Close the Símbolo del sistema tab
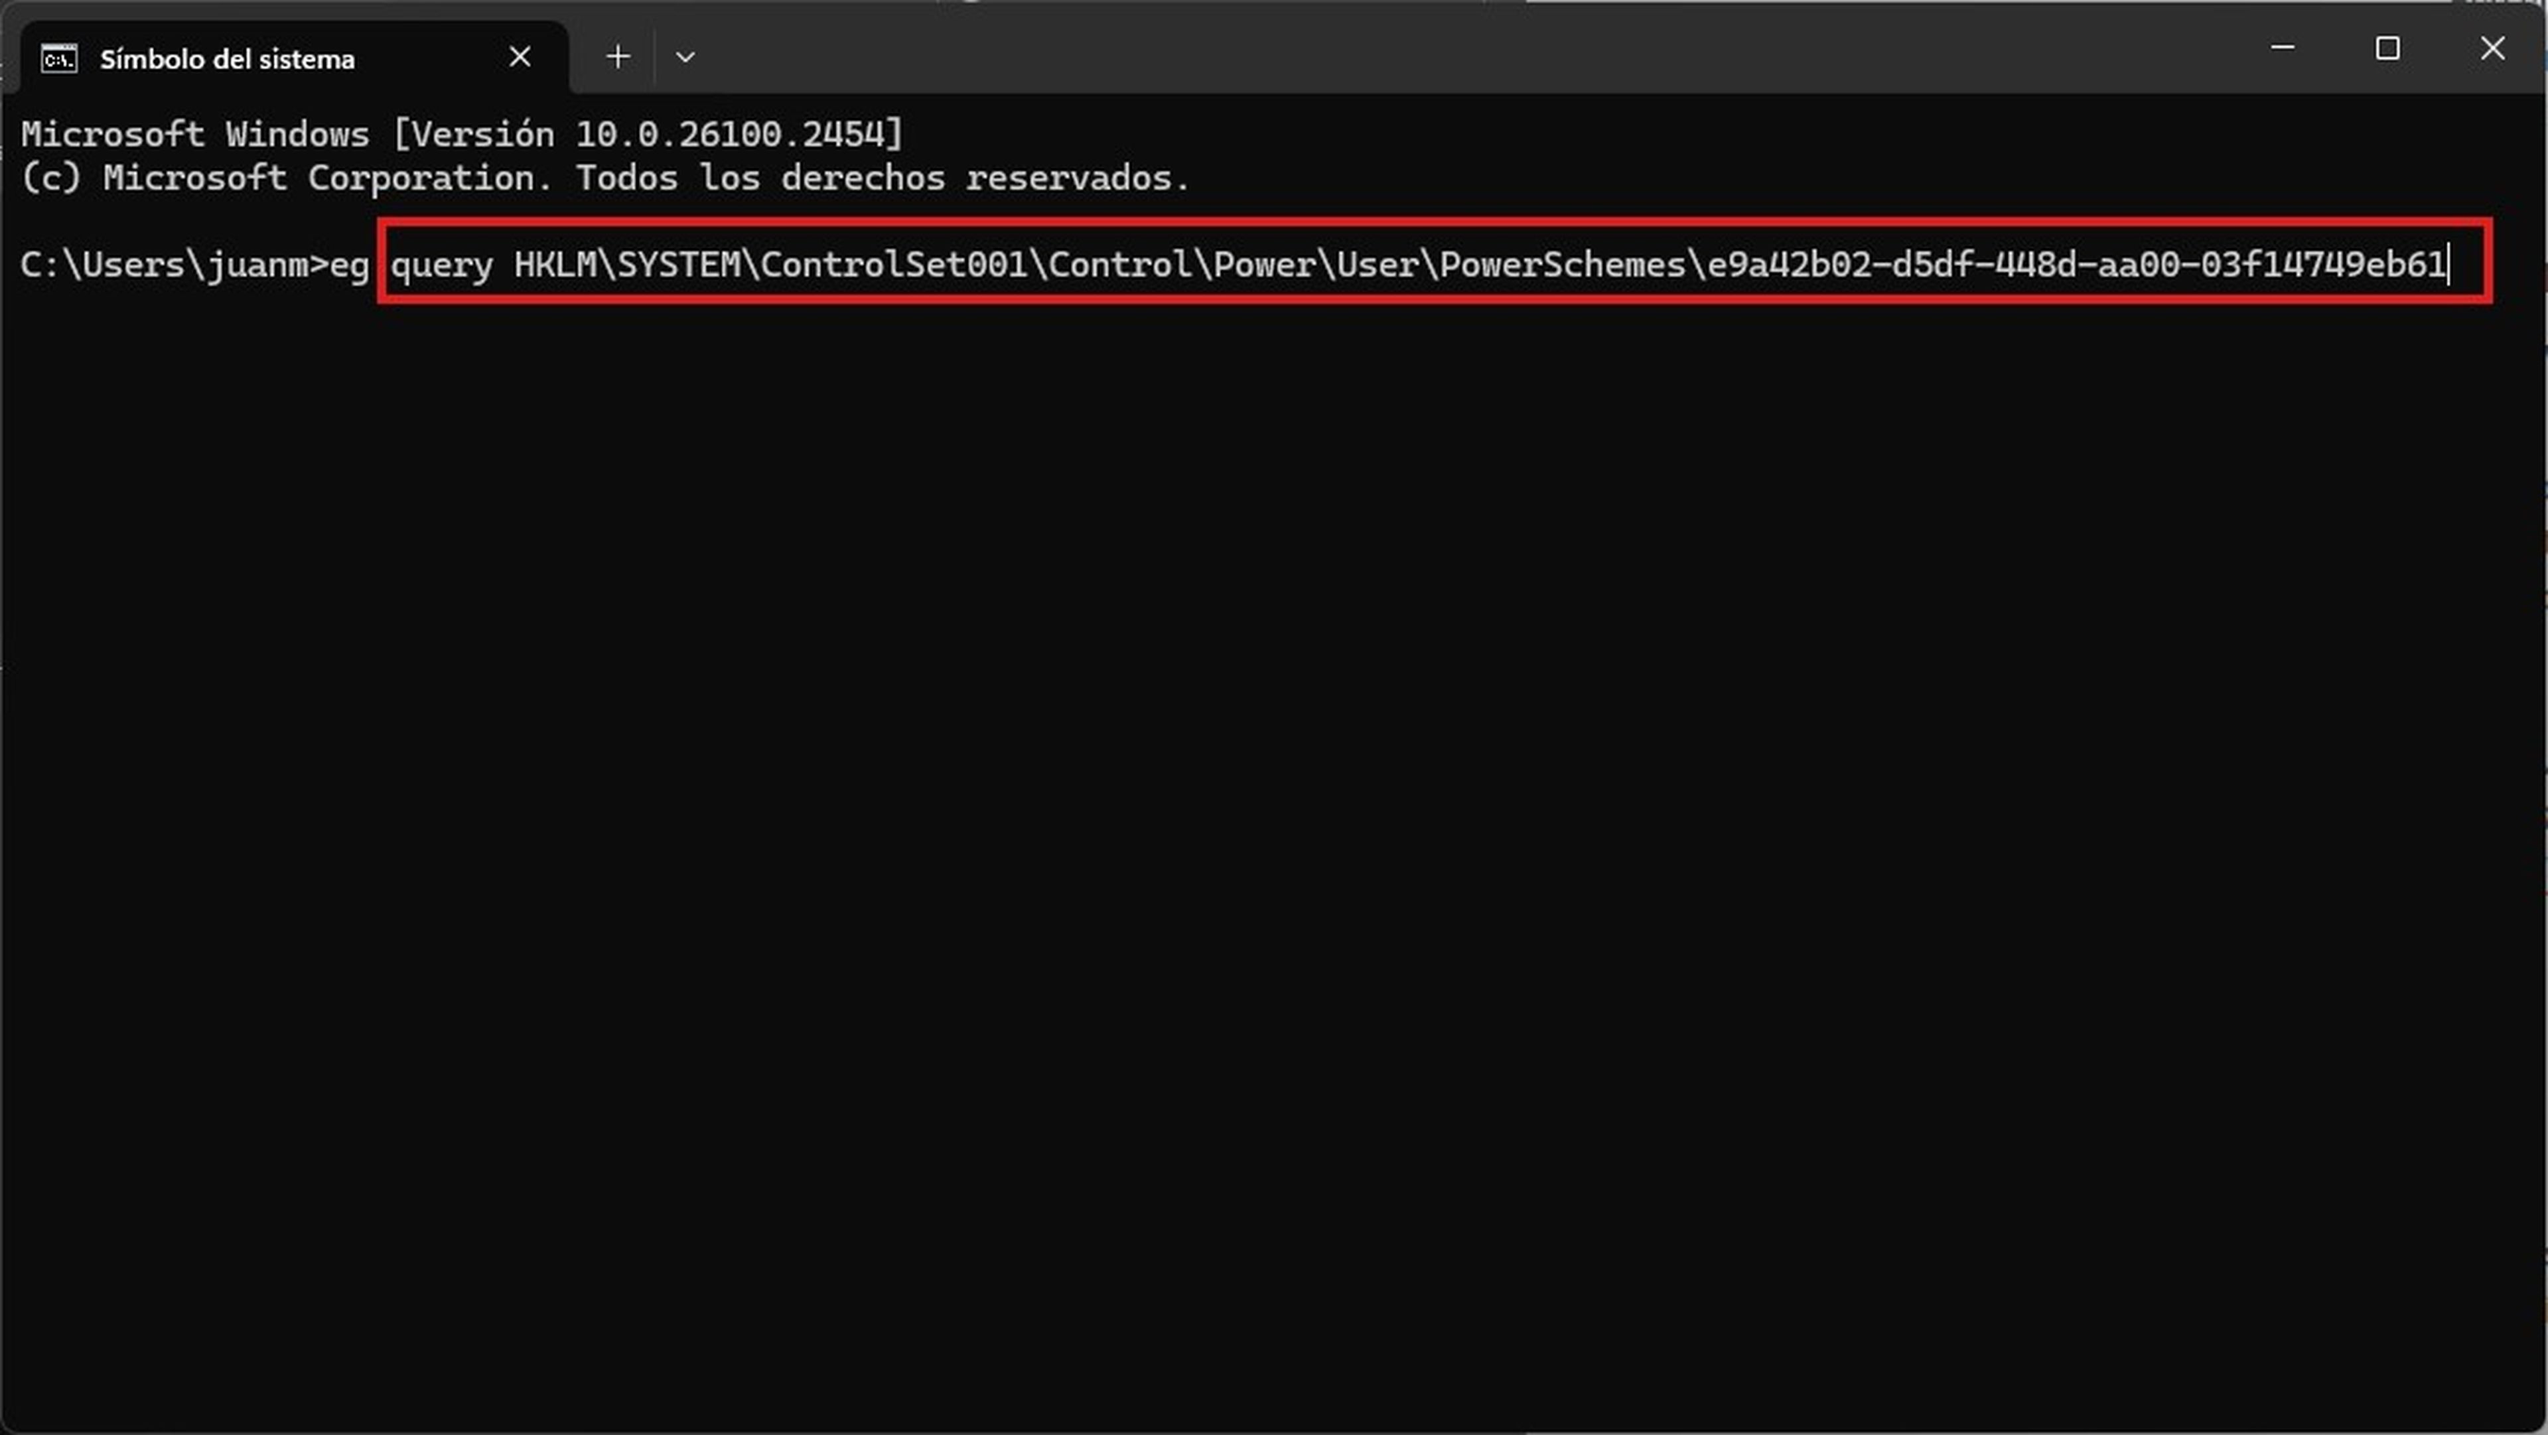Viewport: 2548px width, 1435px height. (520, 57)
